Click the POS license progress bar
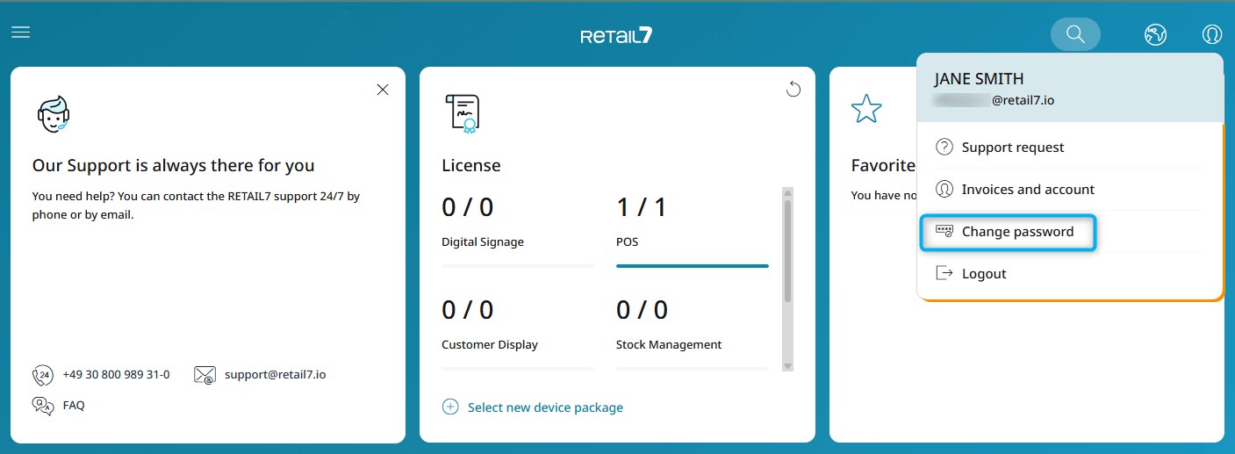 pyautogui.click(x=693, y=265)
